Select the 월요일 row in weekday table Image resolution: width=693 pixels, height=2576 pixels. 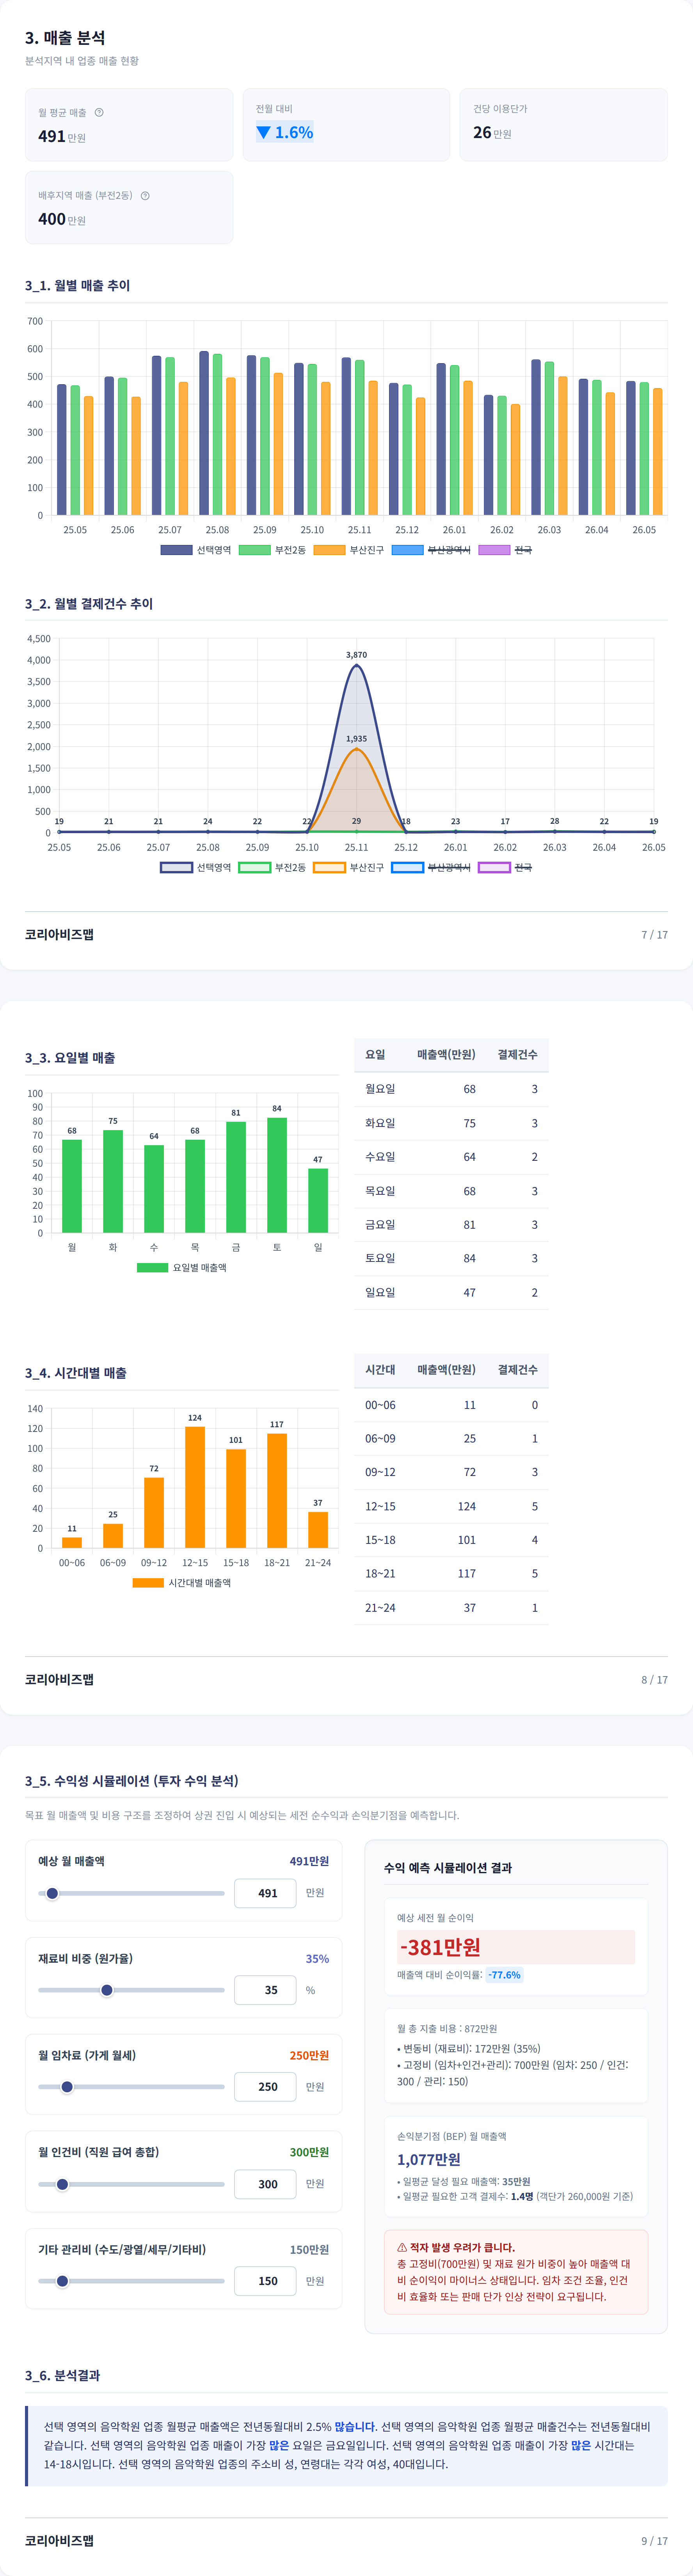(451, 1089)
